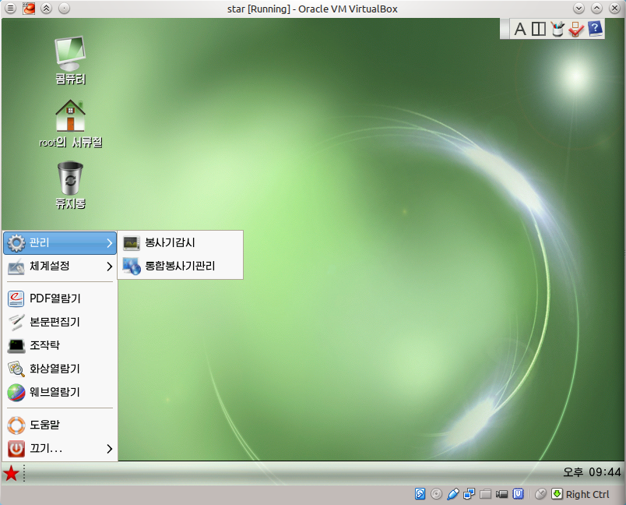Select the root의 서류철 home folder icon
The width and height of the screenshot is (626, 505).
pyautogui.click(x=70, y=123)
